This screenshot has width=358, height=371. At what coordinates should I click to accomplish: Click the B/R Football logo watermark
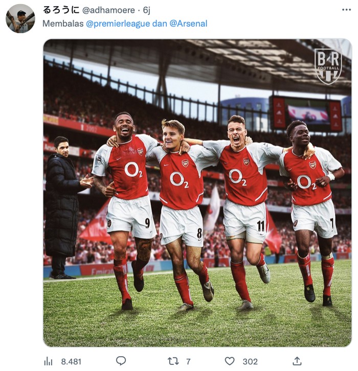coord(328,66)
